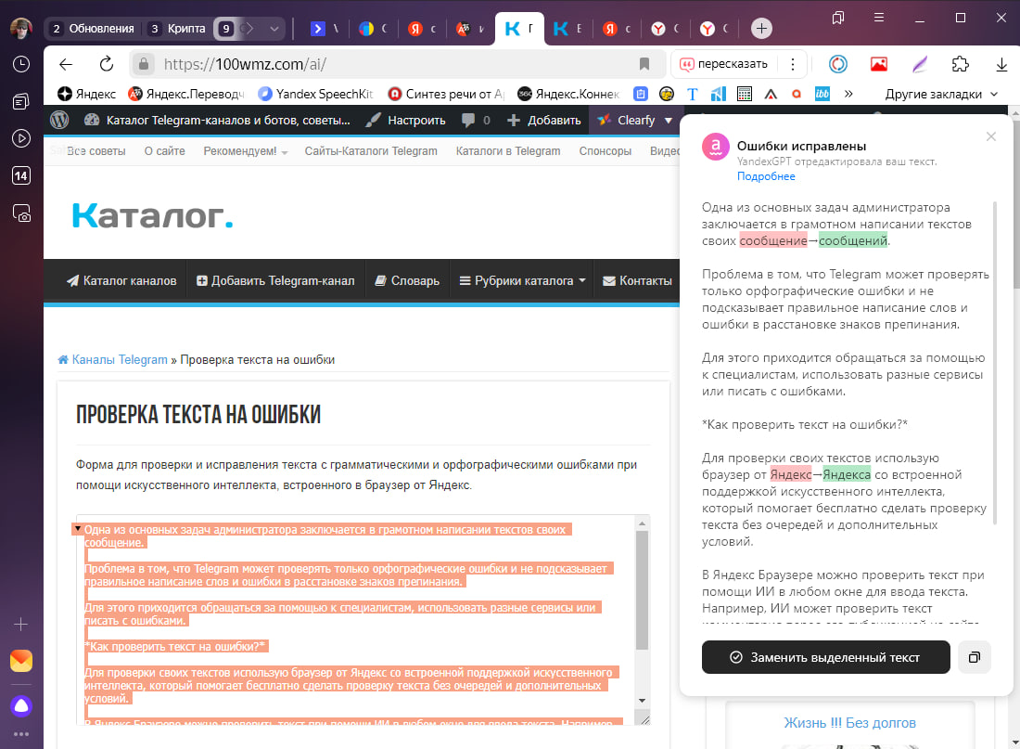
Task: Open the browser extensions puzzle icon
Action: [x=961, y=64]
